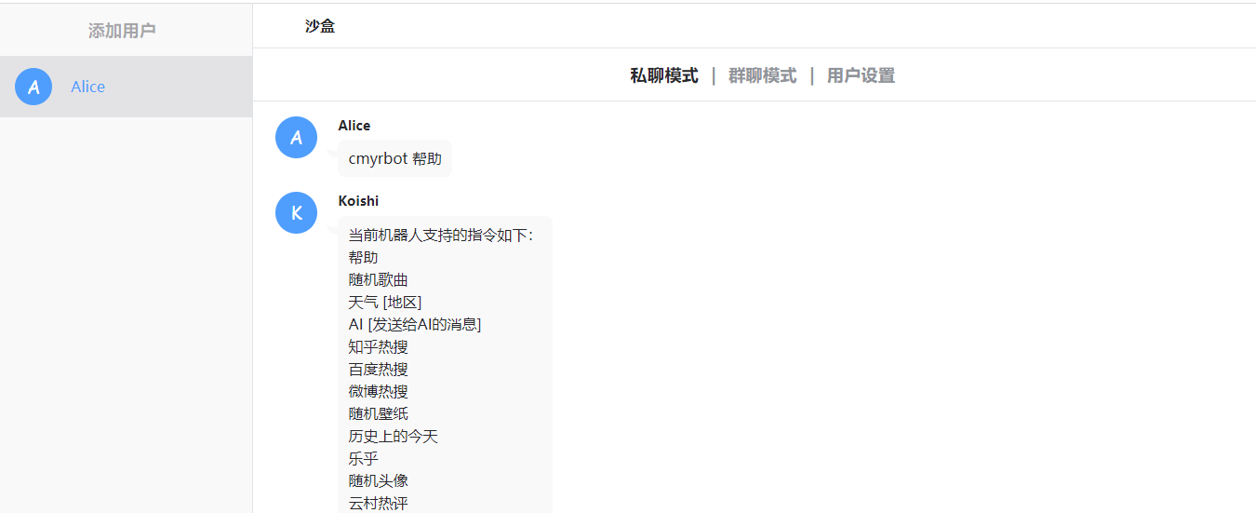
Task: Click the Koishi sender name in chat
Action: 358,201
